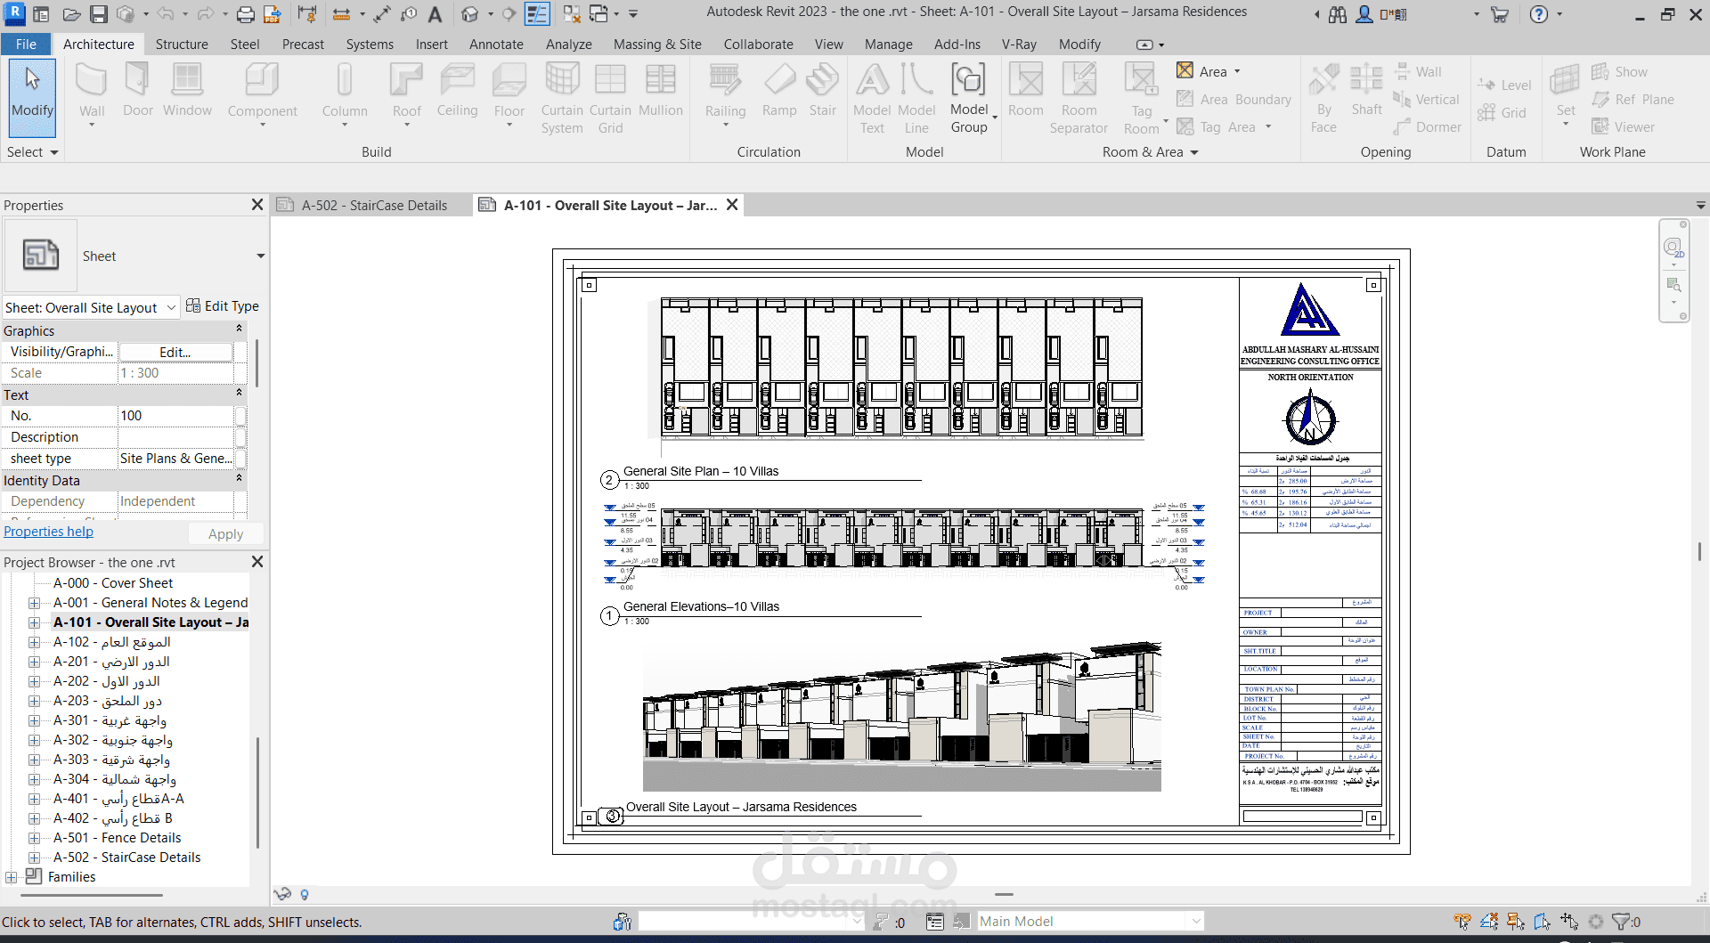
Task: Pick the Window tool
Action: (187, 91)
